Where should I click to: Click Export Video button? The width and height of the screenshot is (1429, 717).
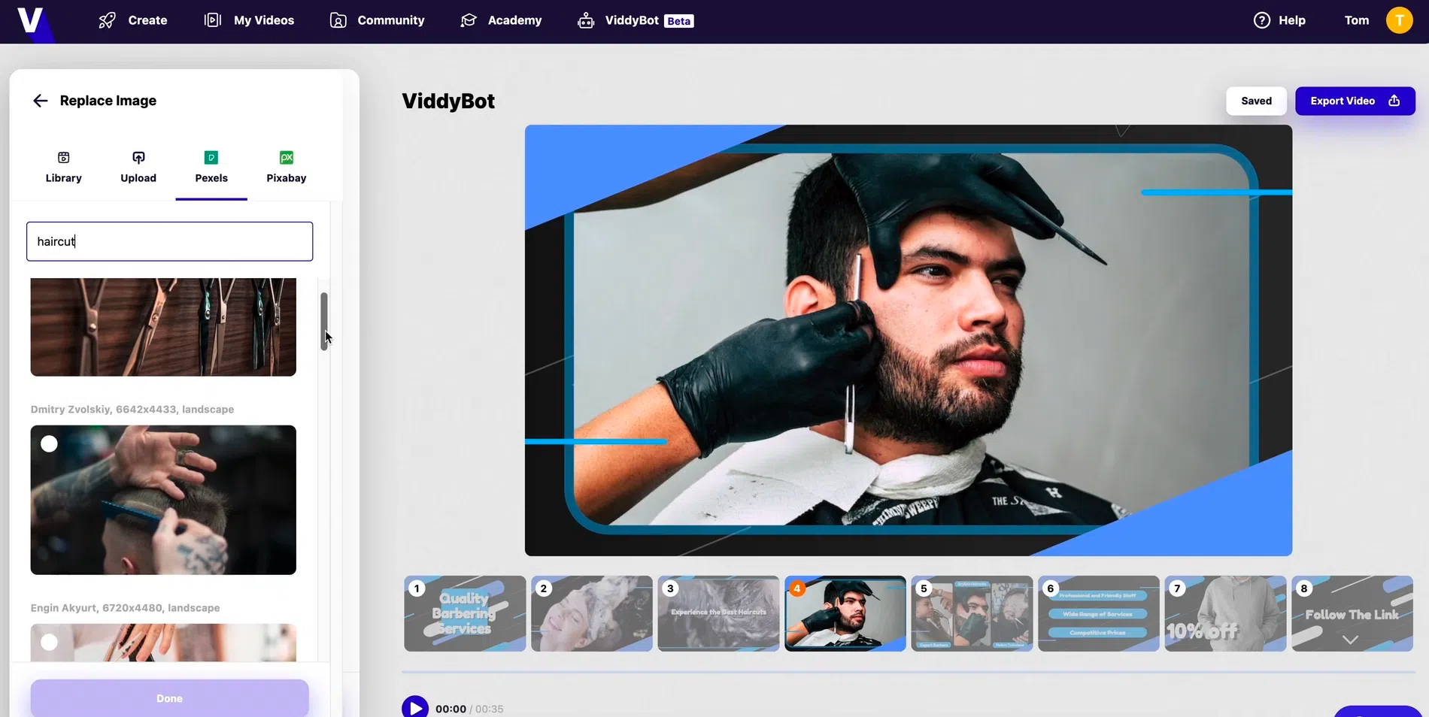1355,101
